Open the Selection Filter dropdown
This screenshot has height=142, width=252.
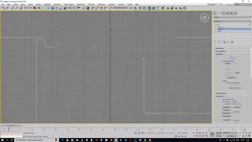(28, 8)
